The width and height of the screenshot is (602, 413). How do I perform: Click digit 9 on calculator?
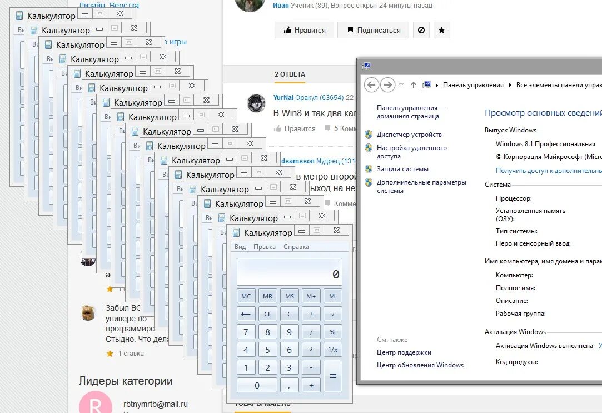[290, 332]
